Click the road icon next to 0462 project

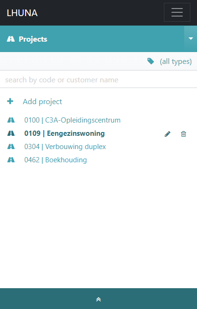pyautogui.click(x=11, y=159)
